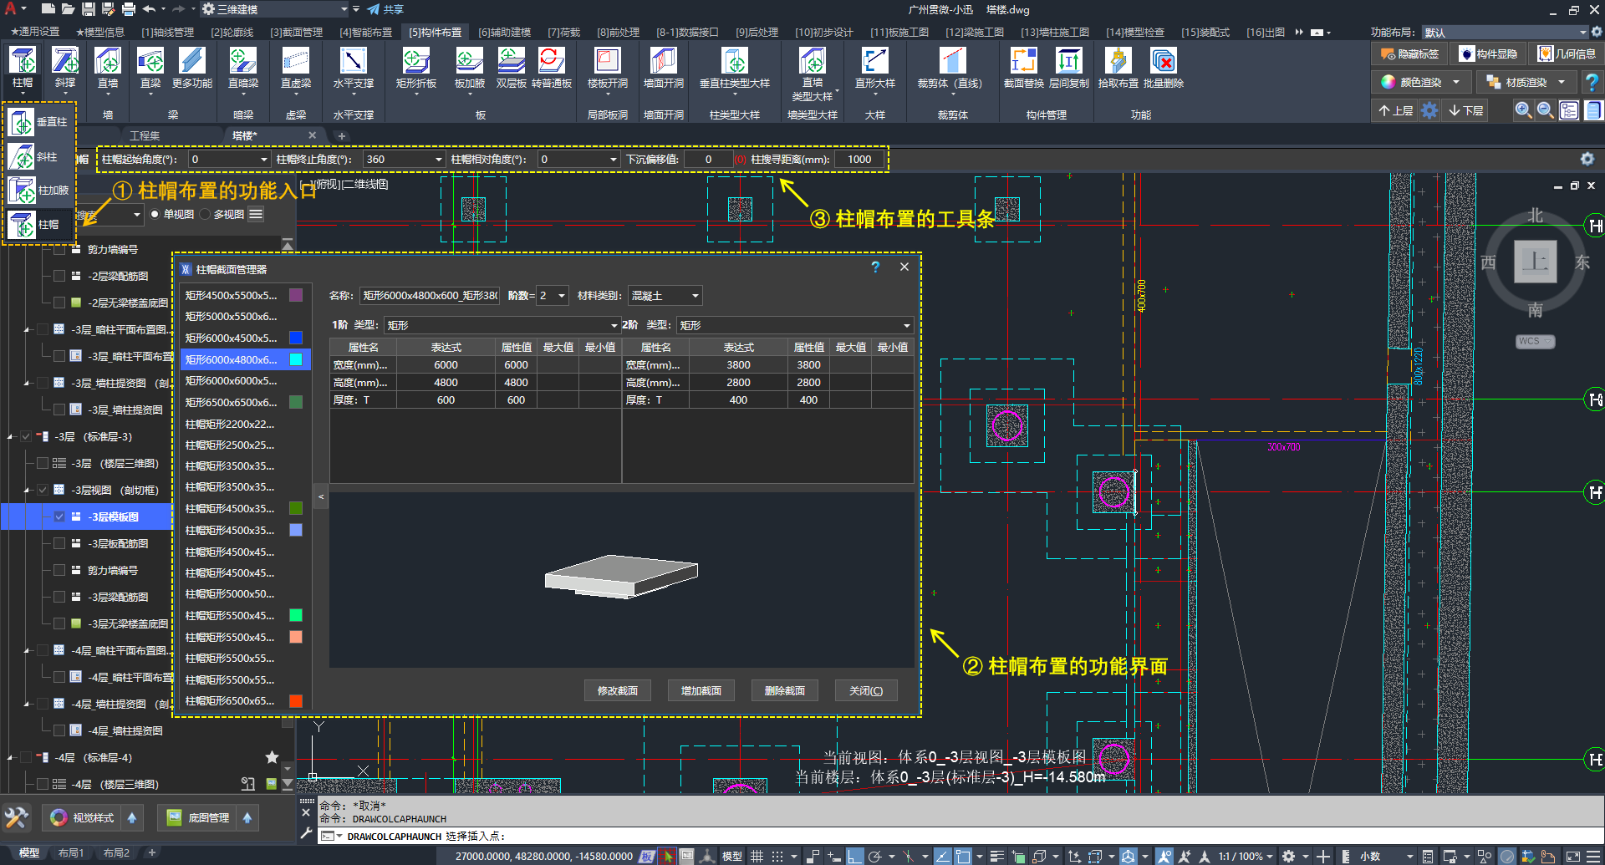Click the 批量删除 icon
1605x865 pixels.
[x=1164, y=61]
